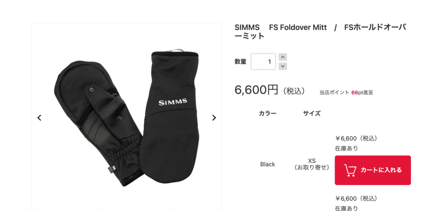Image resolution: width=423 pixels, height=211 pixels.
Task: Click the shopping cart icon in the red button
Action: (x=350, y=170)
